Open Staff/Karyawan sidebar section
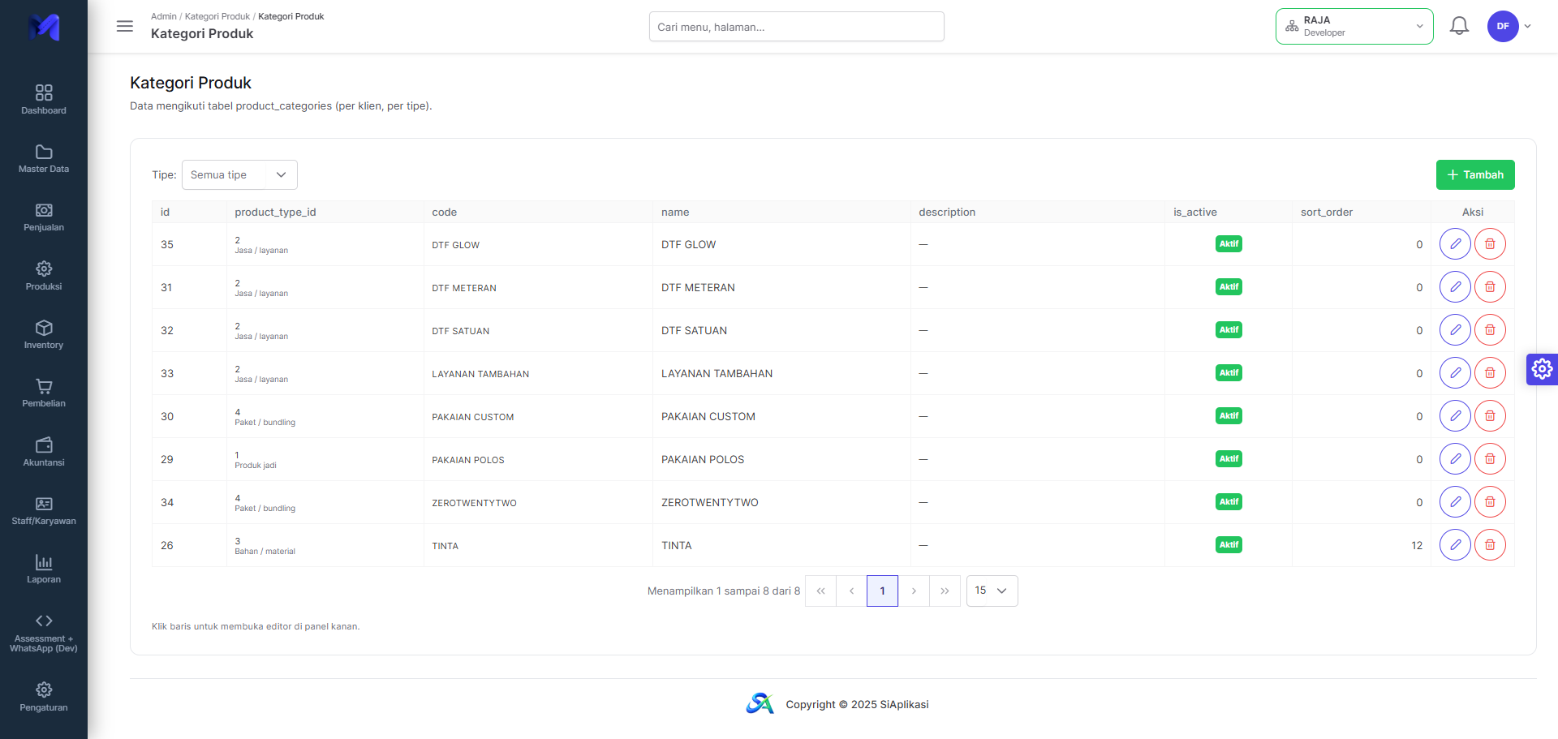Screen dimensions: 1558x739 pyautogui.click(x=44, y=510)
